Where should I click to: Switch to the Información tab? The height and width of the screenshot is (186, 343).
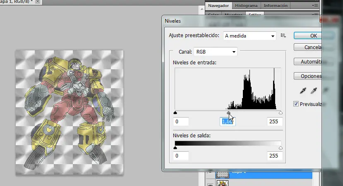(276, 6)
